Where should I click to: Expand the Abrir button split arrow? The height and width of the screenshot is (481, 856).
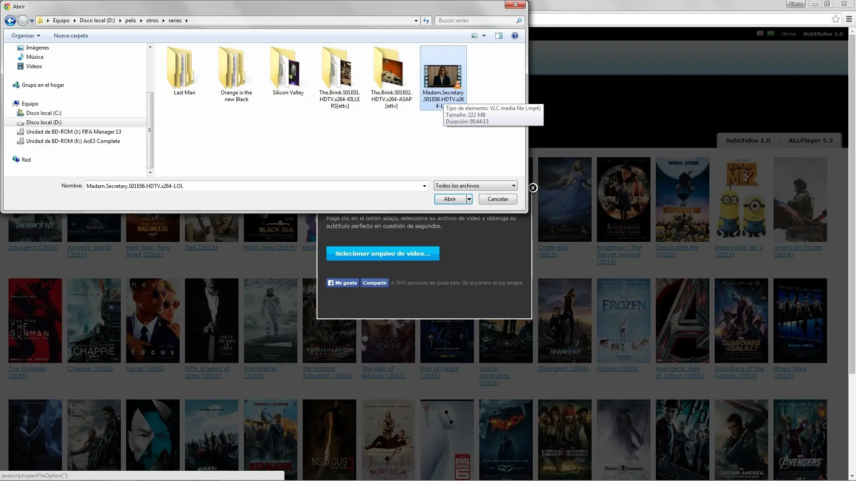[469, 199]
